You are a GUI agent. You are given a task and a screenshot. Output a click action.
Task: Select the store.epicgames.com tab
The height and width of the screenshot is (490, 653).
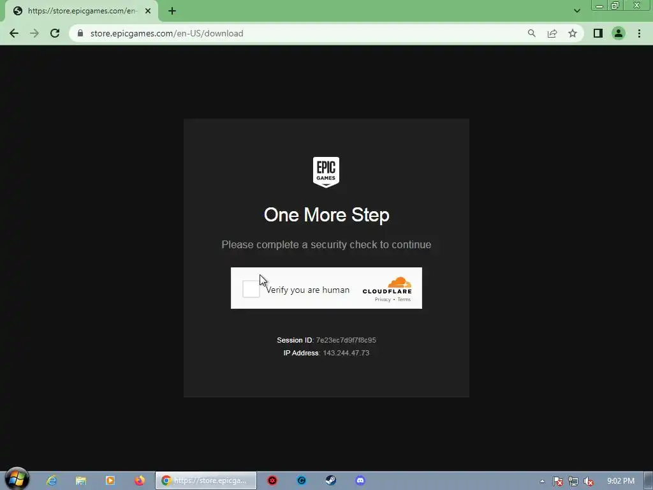(82, 11)
